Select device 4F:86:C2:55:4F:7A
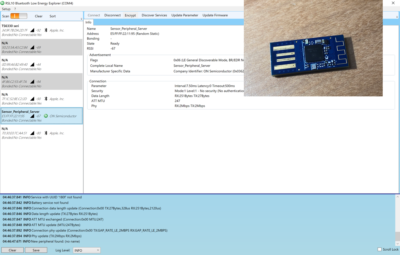400x255 pixels. click(x=41, y=81)
